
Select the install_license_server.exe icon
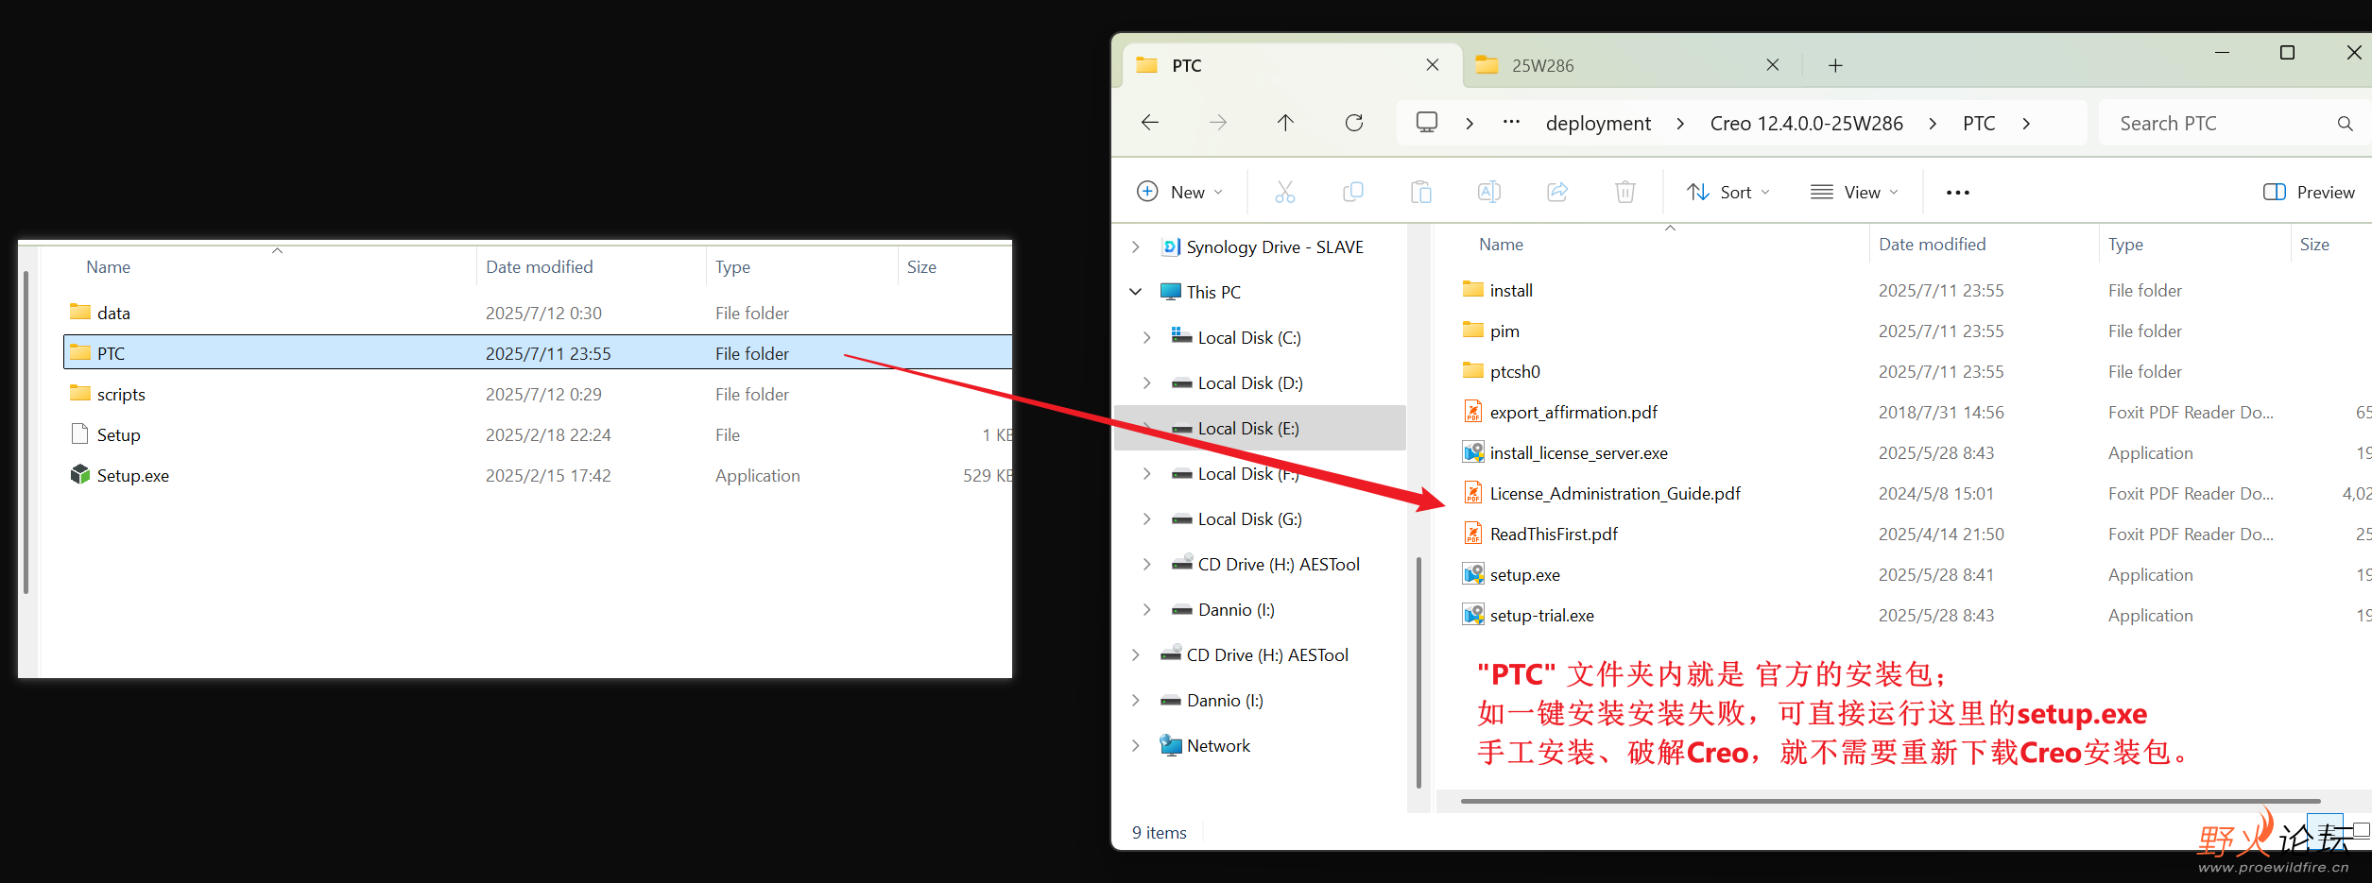[1473, 452]
